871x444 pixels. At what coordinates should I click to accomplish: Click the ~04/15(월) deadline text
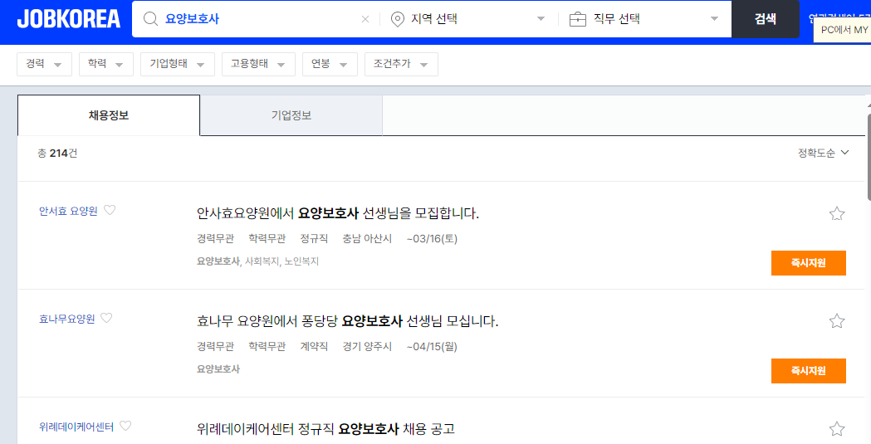click(x=432, y=346)
